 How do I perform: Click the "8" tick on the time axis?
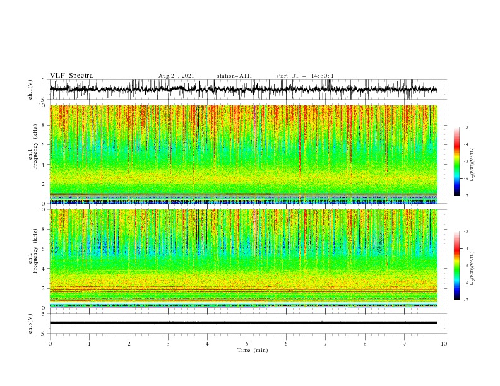365,344
